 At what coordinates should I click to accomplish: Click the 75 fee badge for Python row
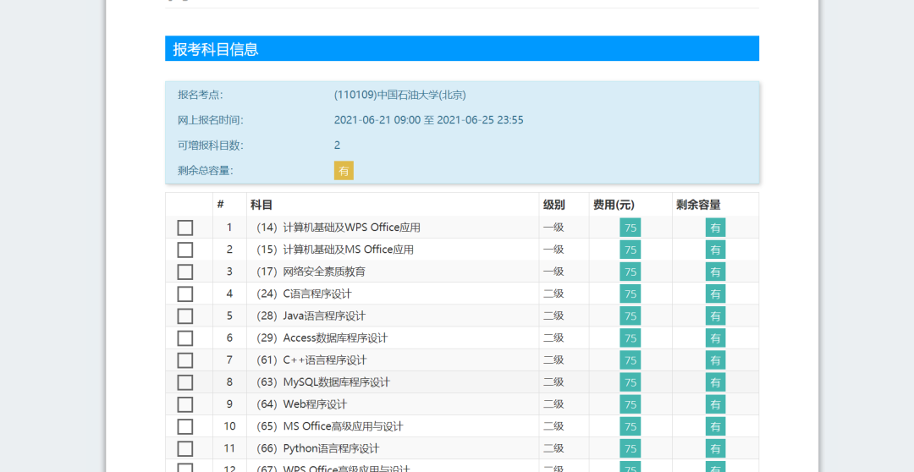[x=630, y=448]
